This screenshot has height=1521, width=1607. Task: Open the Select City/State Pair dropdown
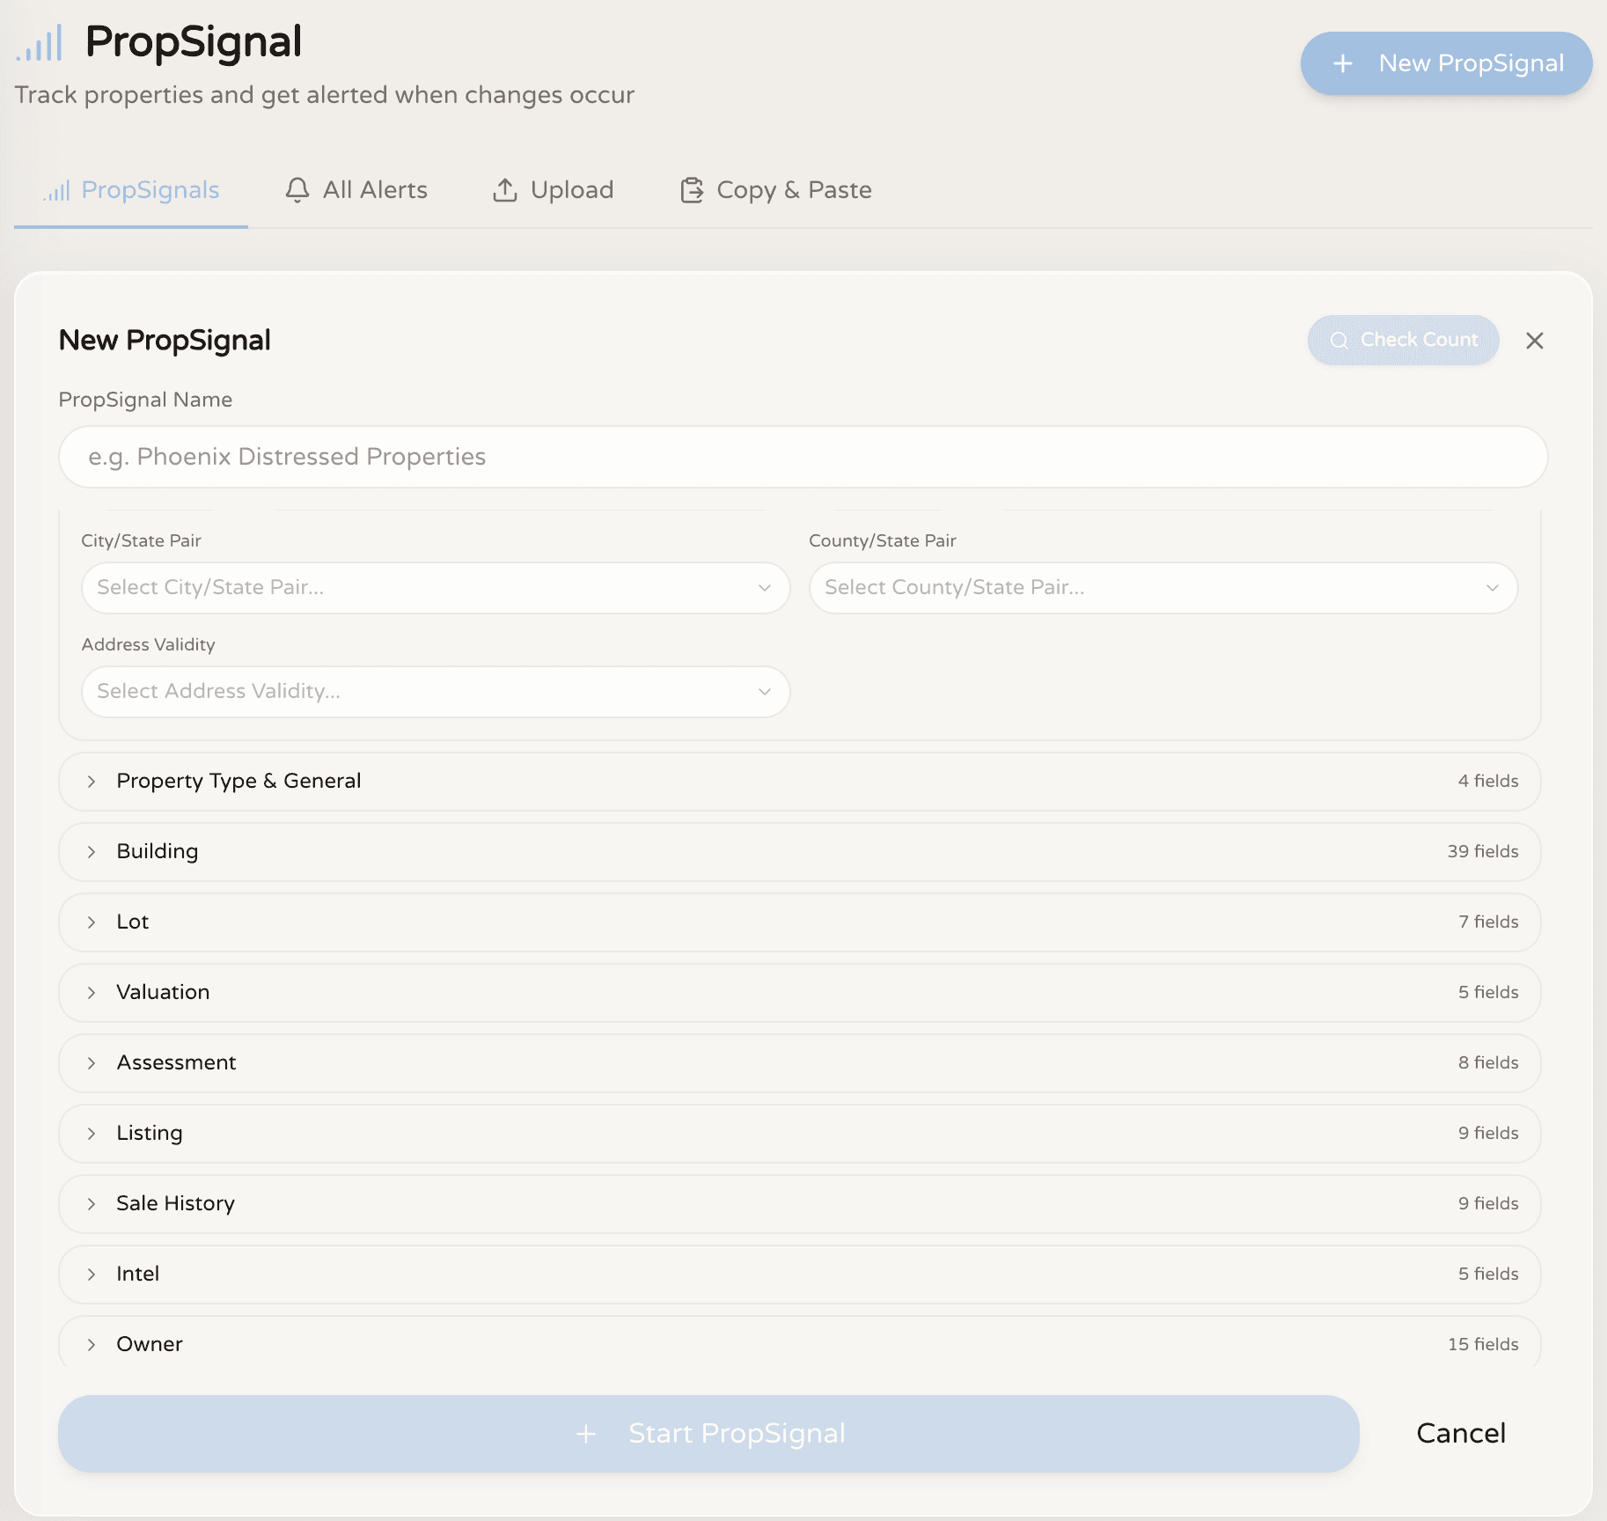click(x=436, y=587)
